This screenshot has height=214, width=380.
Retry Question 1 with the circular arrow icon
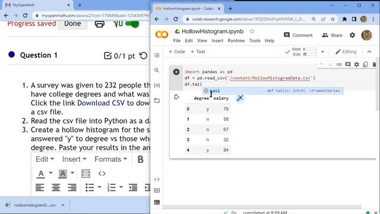pos(143,56)
